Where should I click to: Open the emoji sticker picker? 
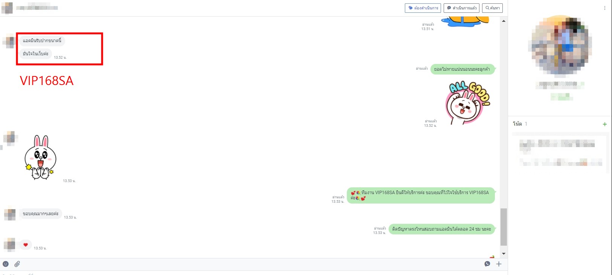(x=6, y=264)
